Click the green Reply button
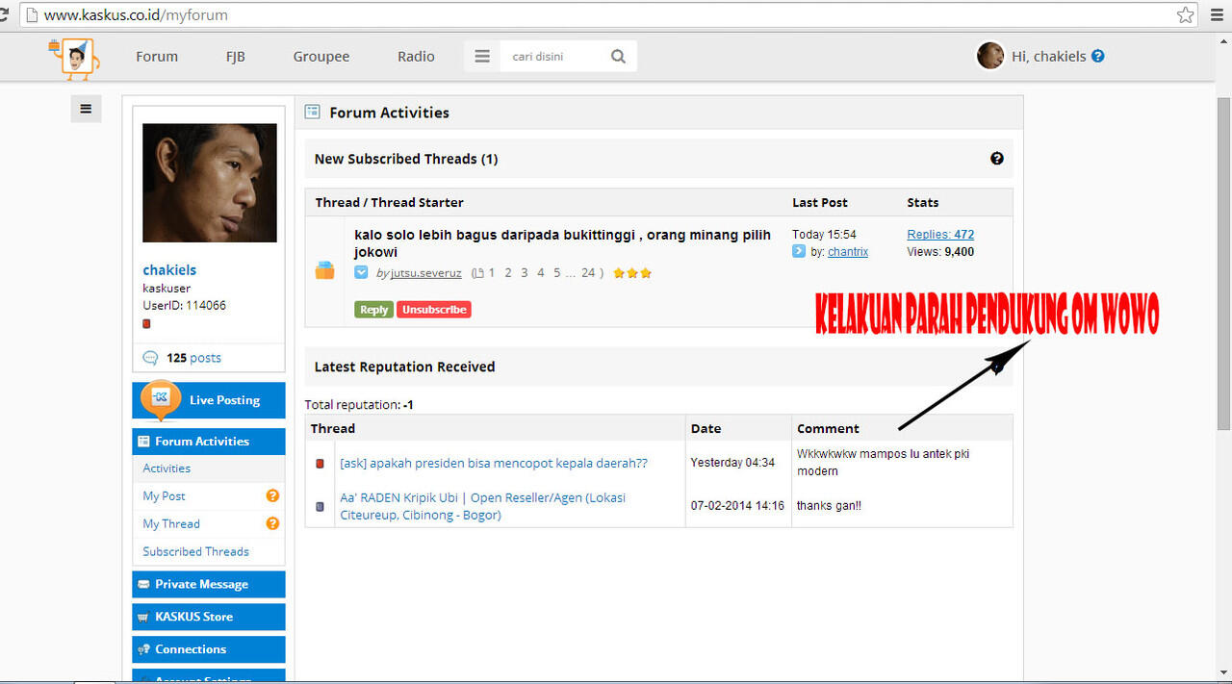Image resolution: width=1232 pixels, height=684 pixels. [373, 310]
